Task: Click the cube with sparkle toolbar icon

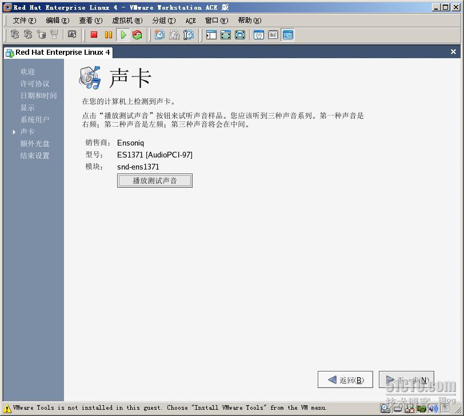Action: [41, 35]
